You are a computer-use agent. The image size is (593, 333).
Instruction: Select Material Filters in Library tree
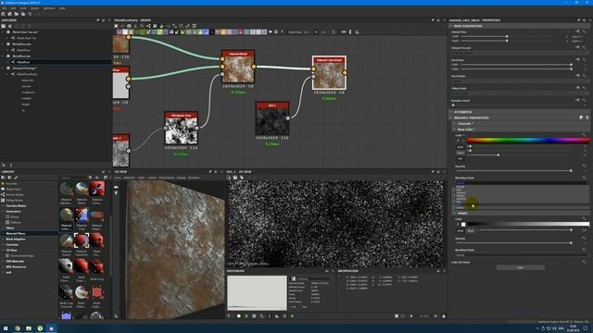click(16, 234)
